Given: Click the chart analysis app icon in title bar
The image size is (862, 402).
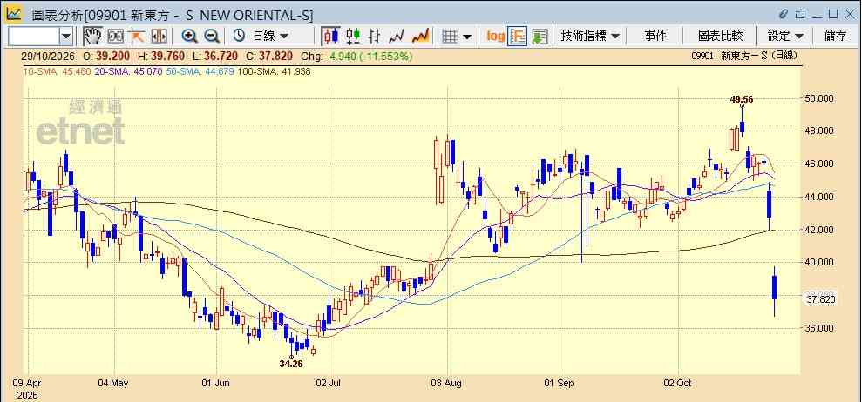Looking at the screenshot, I should pyautogui.click(x=14, y=13).
